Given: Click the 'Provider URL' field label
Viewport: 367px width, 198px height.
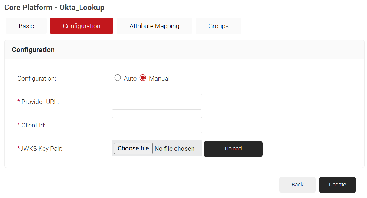Looking at the screenshot, I should pos(40,102).
